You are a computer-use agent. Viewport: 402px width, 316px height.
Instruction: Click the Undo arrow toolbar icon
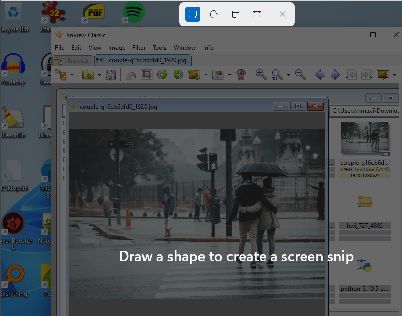[131, 75]
